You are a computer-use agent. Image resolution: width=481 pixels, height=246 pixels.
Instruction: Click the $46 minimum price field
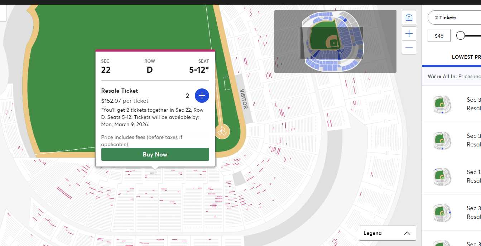[x=439, y=36]
